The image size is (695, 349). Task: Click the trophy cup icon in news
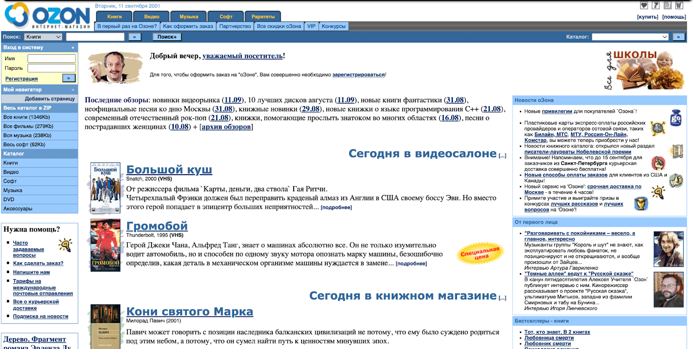pyautogui.click(x=641, y=203)
